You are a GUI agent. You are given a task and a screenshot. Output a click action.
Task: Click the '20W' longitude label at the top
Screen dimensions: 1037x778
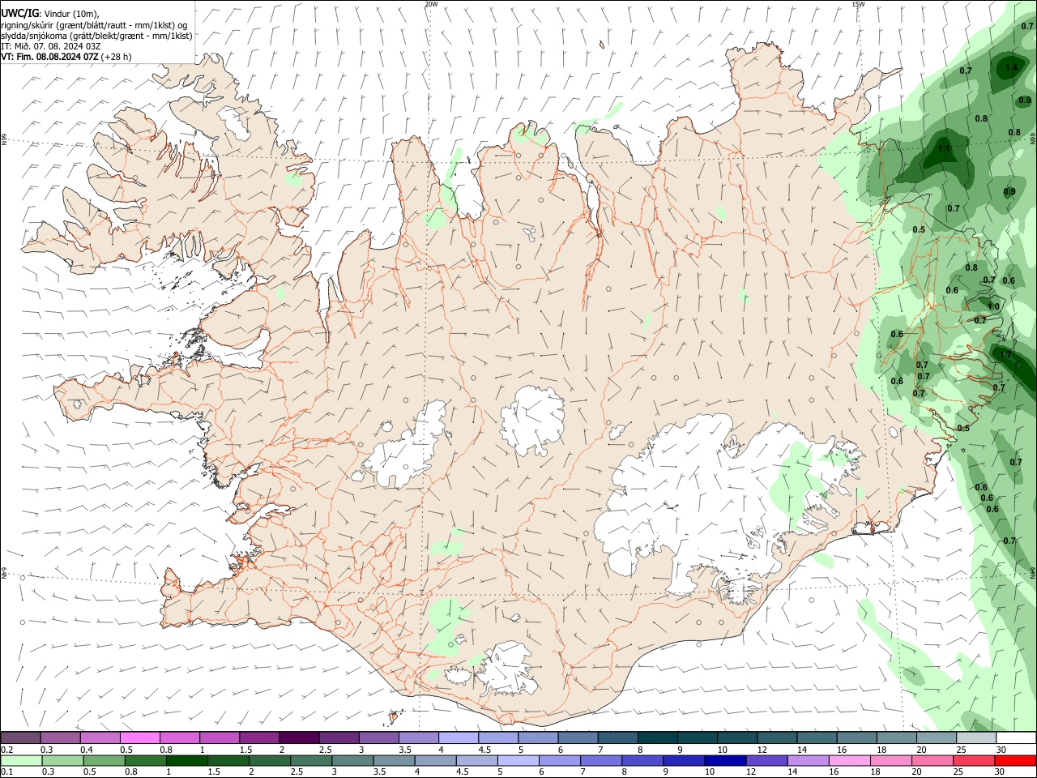point(431,4)
